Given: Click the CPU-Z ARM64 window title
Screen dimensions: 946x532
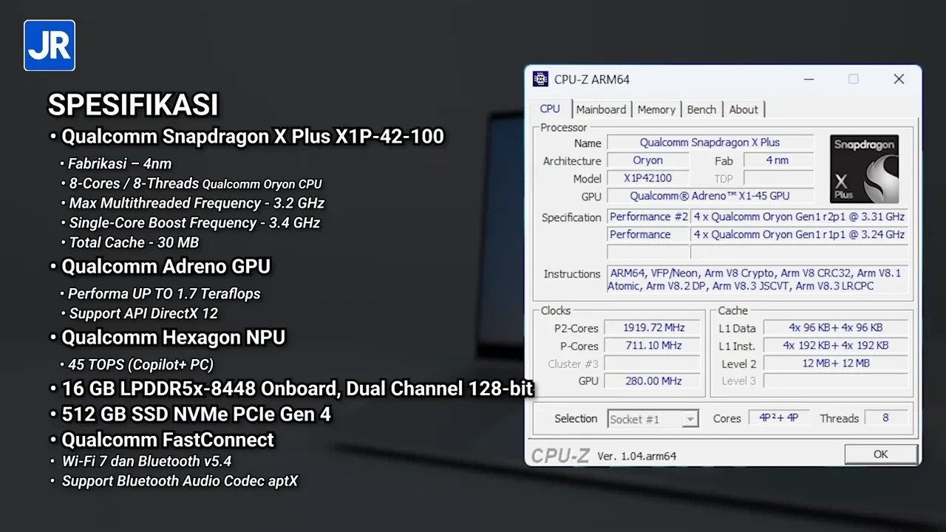Looking at the screenshot, I should tap(592, 79).
